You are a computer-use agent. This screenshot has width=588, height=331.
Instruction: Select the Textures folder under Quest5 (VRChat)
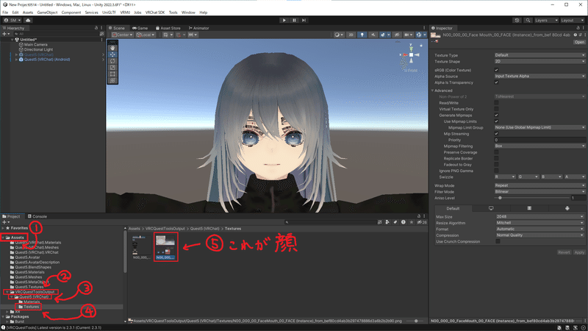click(31, 307)
